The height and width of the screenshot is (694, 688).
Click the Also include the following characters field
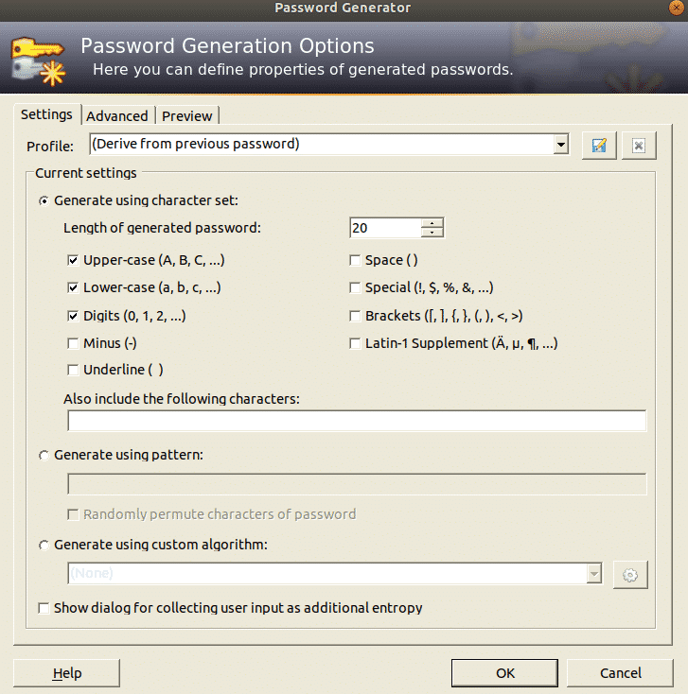(x=357, y=421)
